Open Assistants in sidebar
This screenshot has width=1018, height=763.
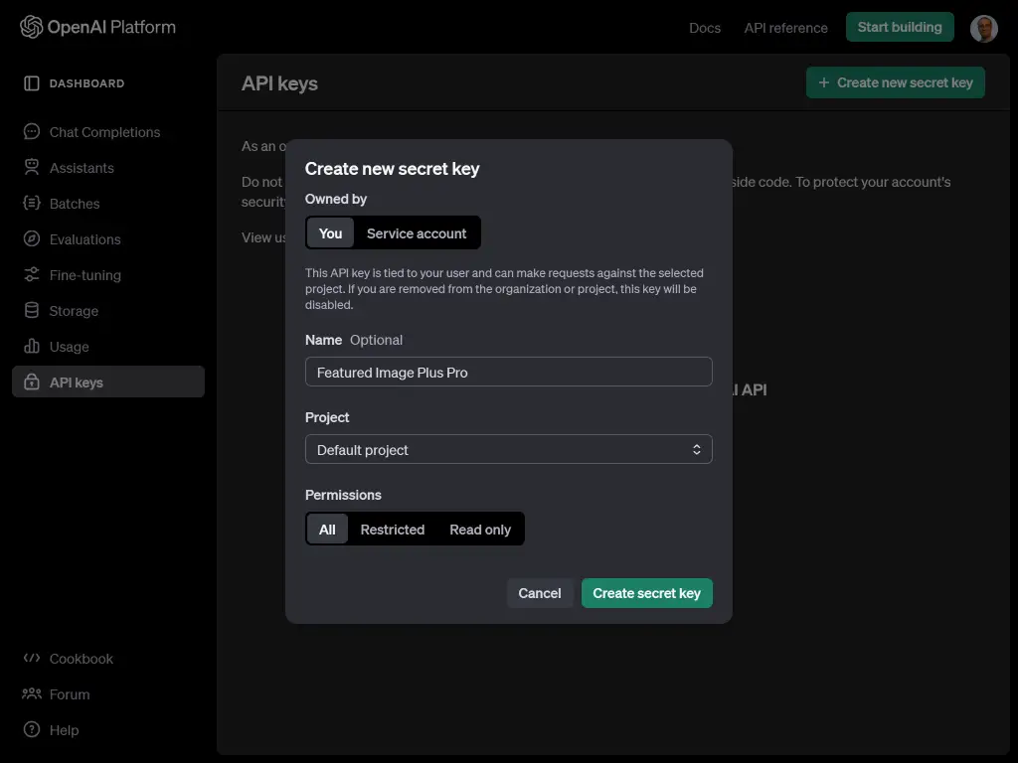pos(107,167)
